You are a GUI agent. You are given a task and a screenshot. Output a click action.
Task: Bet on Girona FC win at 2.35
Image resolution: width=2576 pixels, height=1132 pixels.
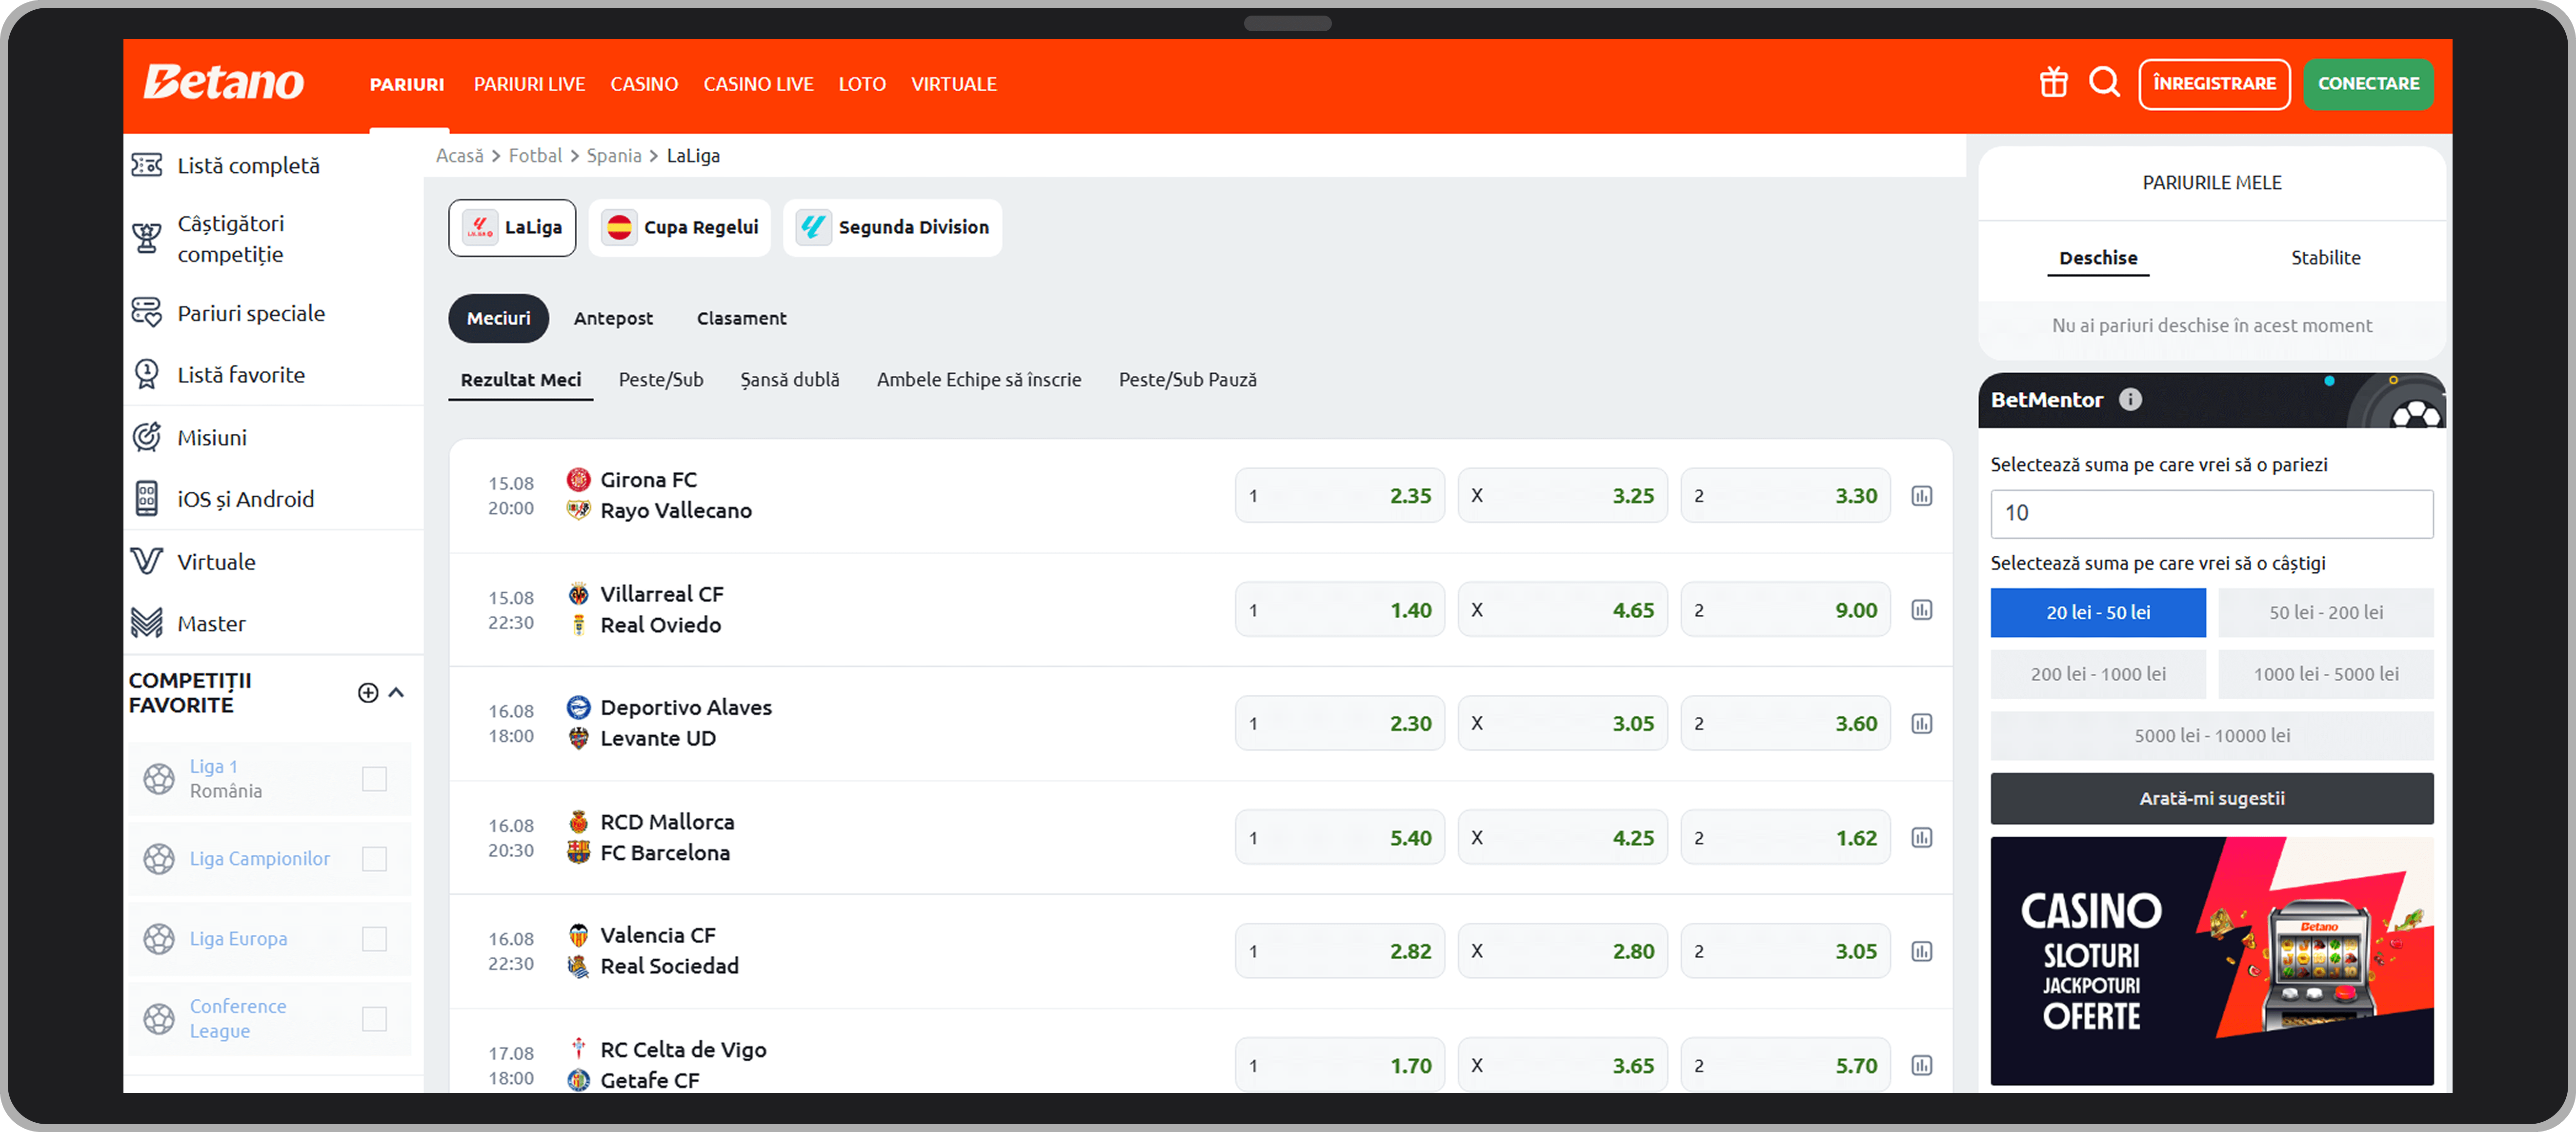[1340, 496]
